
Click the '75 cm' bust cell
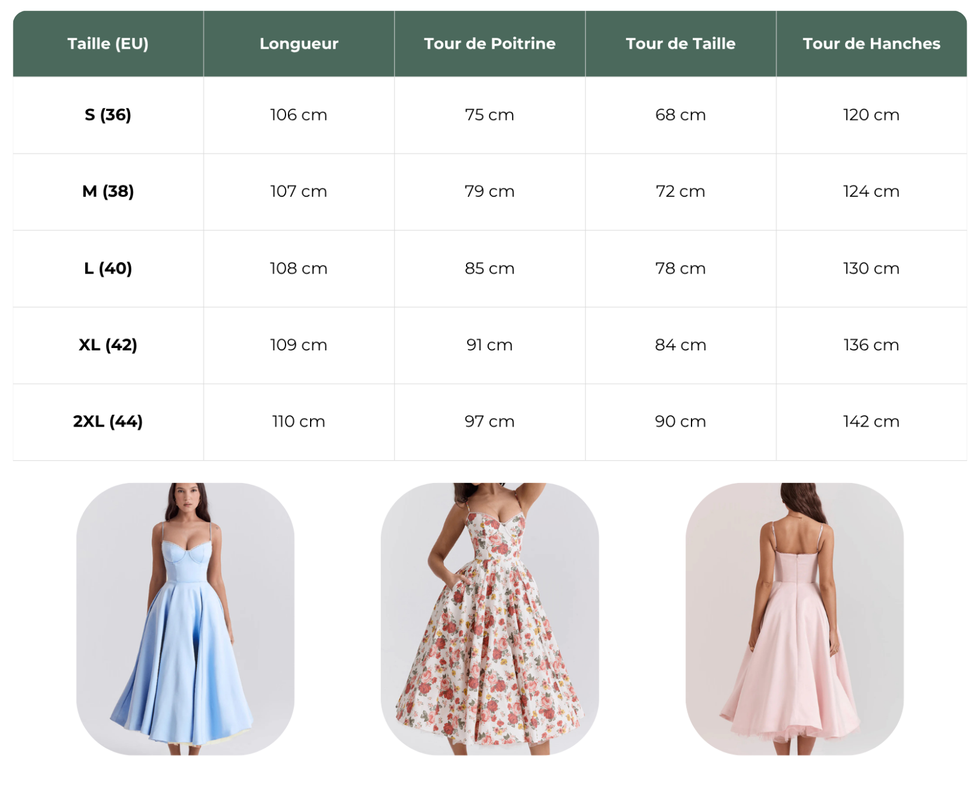pyautogui.click(x=489, y=115)
